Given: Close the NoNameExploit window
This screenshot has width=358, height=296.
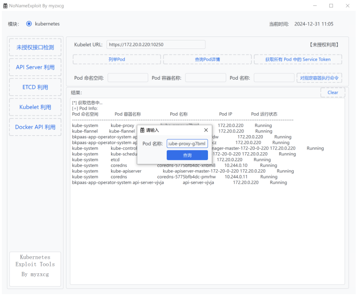Looking at the screenshot, I should [x=348, y=6].
